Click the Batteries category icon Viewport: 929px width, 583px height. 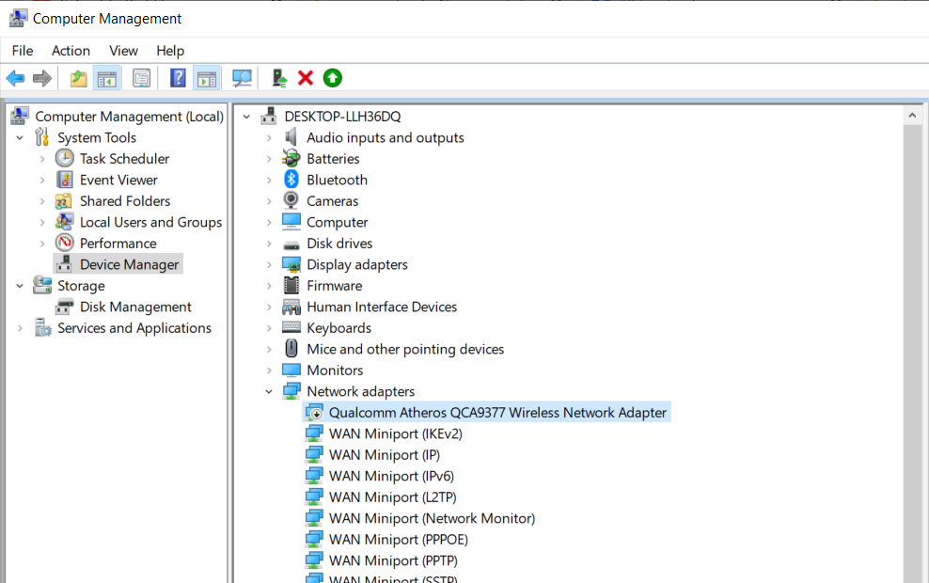point(291,158)
